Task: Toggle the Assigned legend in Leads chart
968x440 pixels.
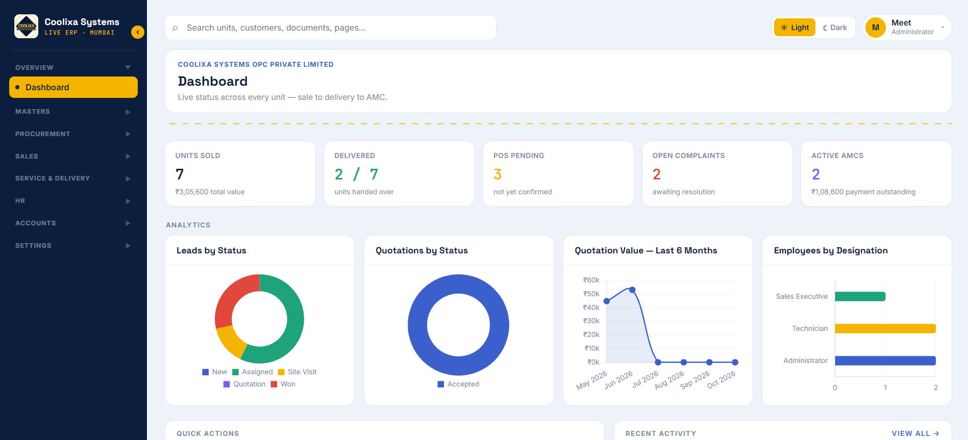Action: pos(253,372)
